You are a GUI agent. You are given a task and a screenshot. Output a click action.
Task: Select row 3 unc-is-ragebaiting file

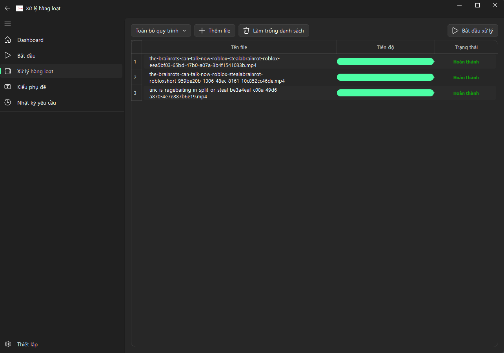(x=215, y=93)
